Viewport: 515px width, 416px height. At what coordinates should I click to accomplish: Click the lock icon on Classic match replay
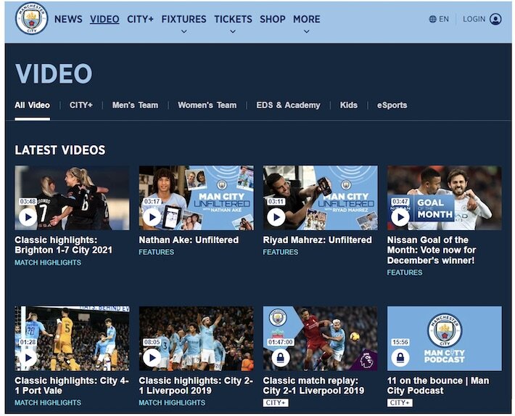pyautogui.click(x=280, y=357)
